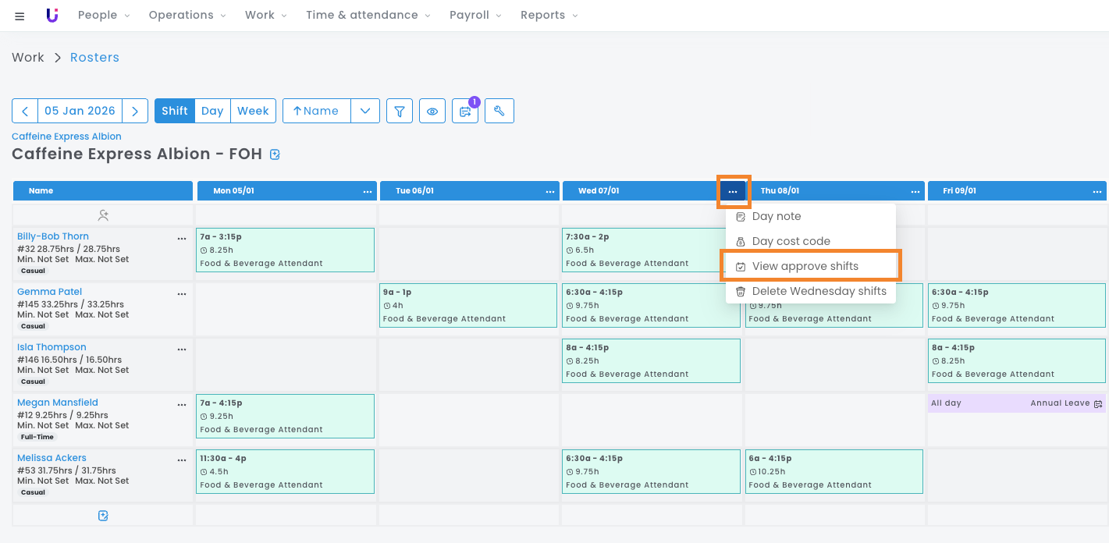Click the filter funnel icon
The height and width of the screenshot is (543, 1109).
399,111
